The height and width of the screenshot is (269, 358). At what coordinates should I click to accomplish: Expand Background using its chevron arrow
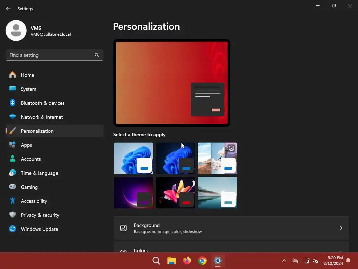pos(341,228)
